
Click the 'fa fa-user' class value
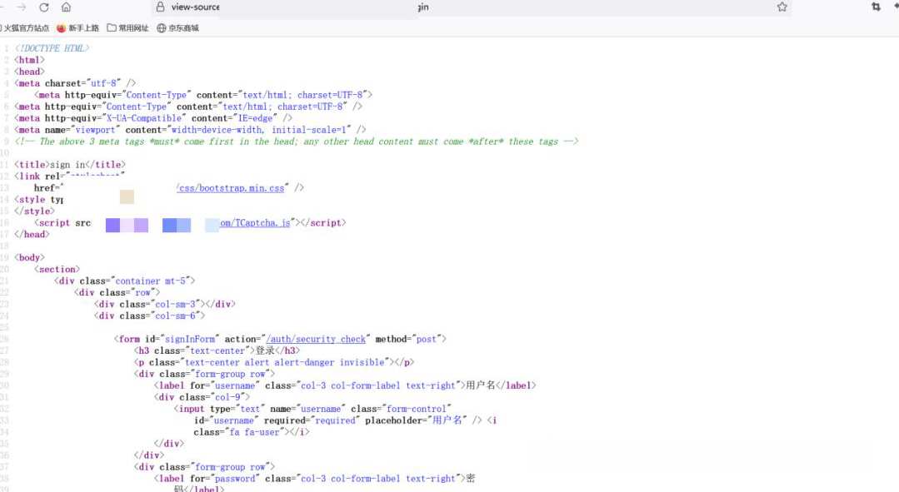tap(254, 432)
